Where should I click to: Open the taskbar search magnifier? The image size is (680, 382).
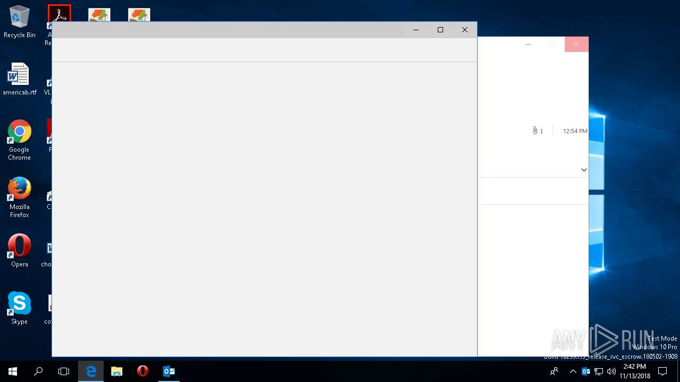coord(38,371)
